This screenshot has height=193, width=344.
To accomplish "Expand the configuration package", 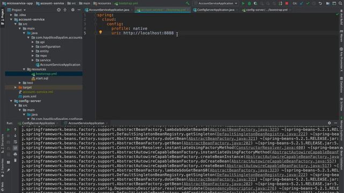I will [33, 47].
